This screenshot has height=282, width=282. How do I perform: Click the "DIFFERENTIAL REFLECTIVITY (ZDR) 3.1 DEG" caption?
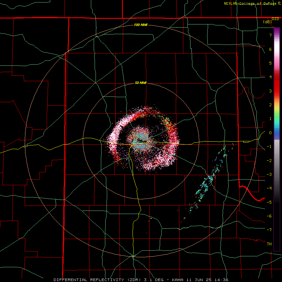pos(108,280)
